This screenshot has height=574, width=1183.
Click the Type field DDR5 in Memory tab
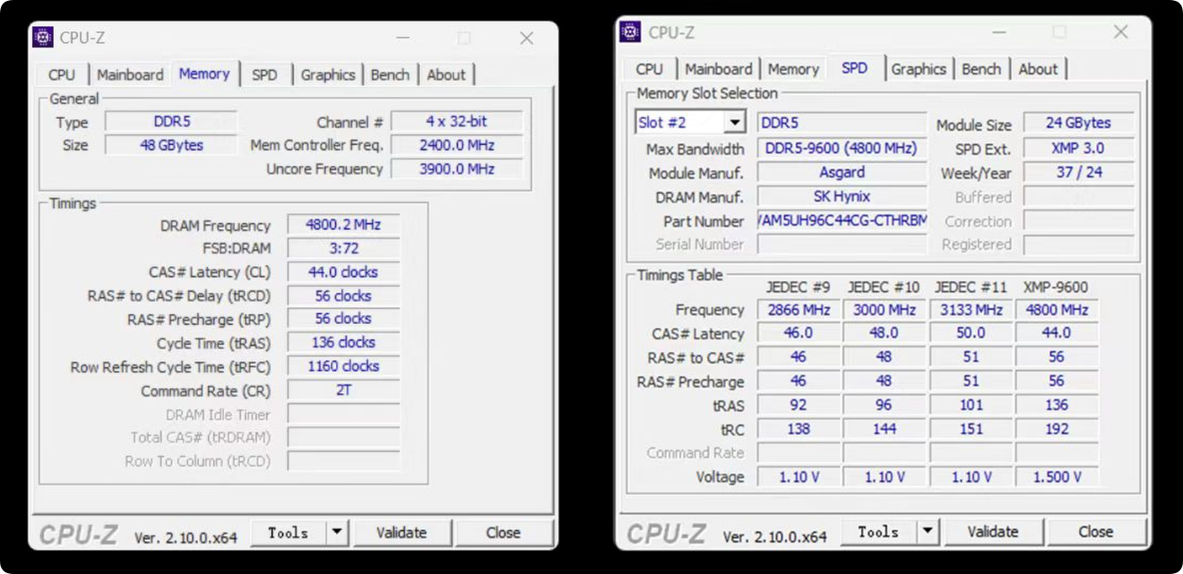click(171, 121)
